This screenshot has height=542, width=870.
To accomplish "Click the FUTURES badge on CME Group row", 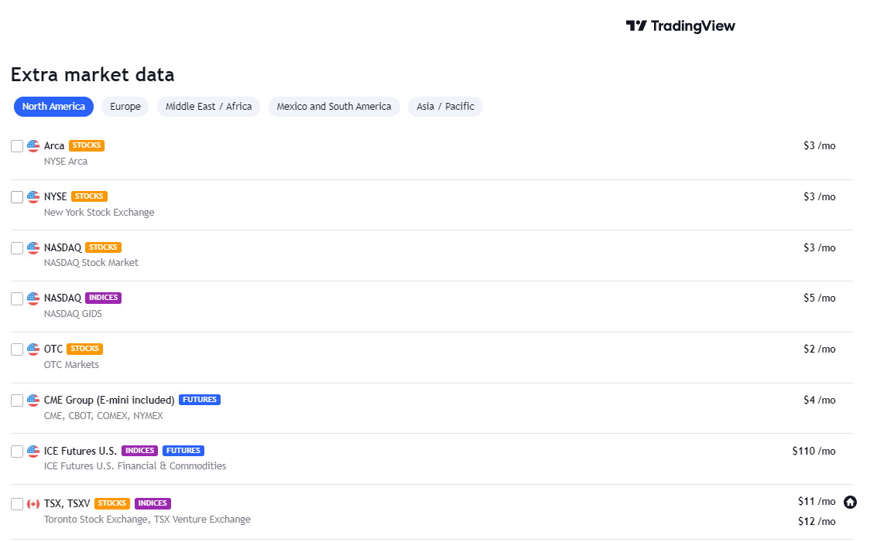I will pos(200,400).
